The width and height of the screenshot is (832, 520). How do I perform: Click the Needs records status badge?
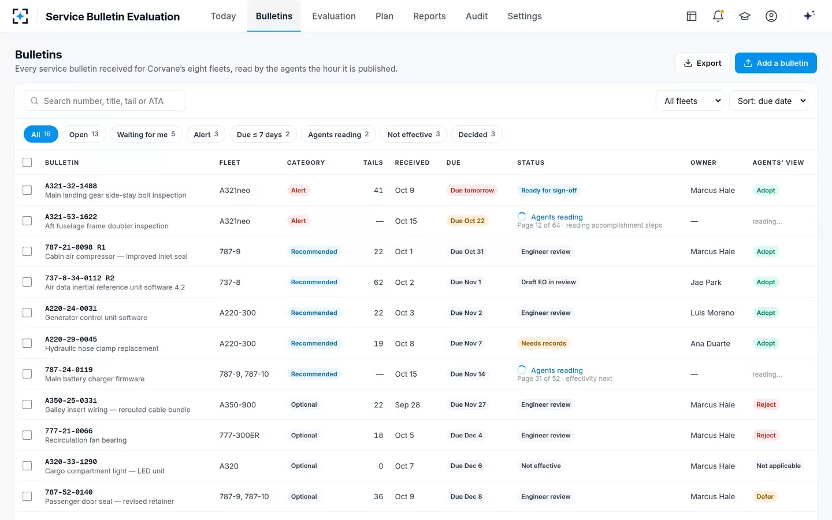tap(544, 343)
